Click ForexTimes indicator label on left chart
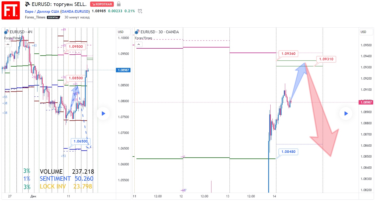375x201 pixels. click(x=13, y=38)
